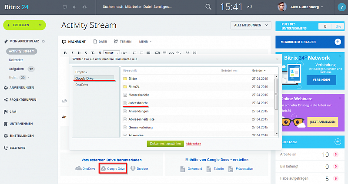Switch to Nachricht tab

click(x=74, y=42)
